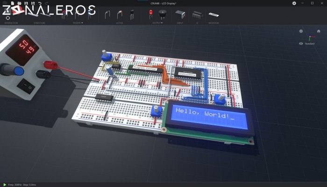Pick the blue electrolytic capacitor component
This screenshot has width=327, height=187.
coord(89,14)
